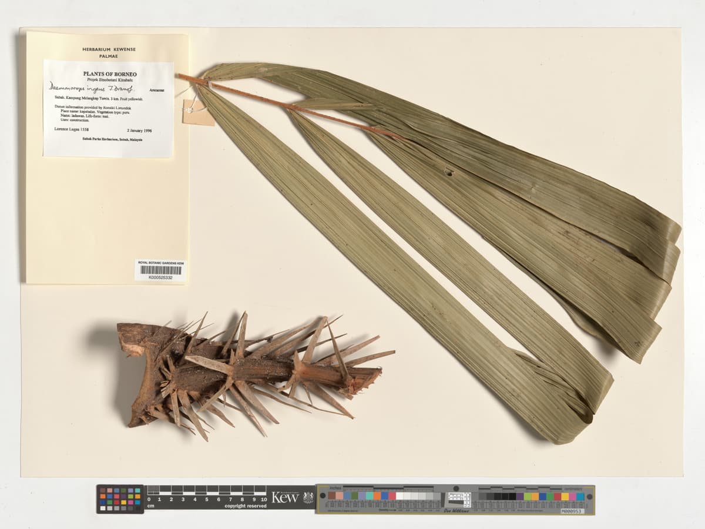Click the royal crest next to Kew logo

tap(308, 497)
